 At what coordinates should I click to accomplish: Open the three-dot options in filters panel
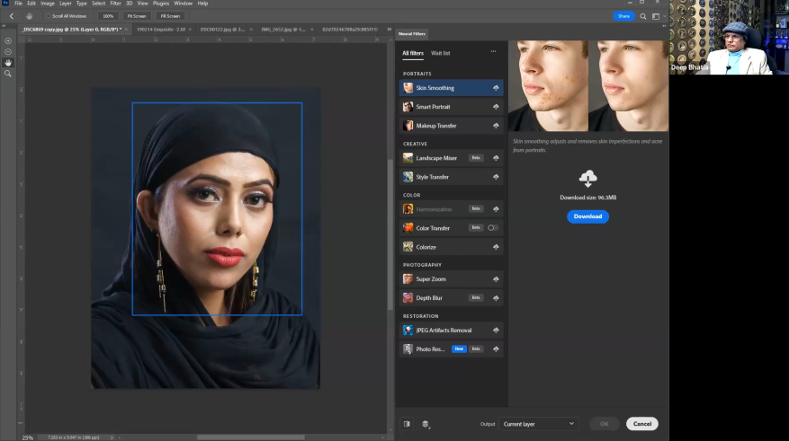[x=493, y=52]
